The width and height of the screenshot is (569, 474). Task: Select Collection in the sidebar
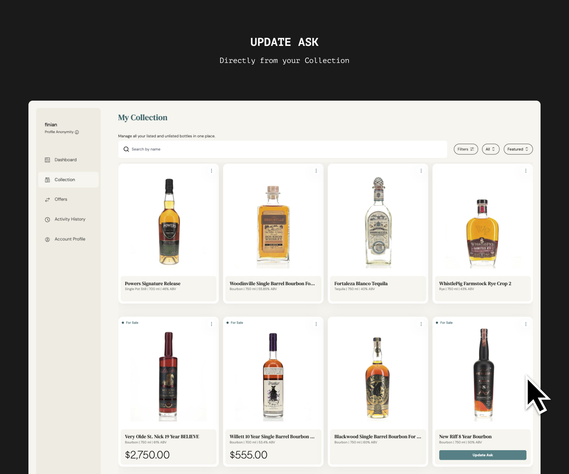click(x=68, y=180)
